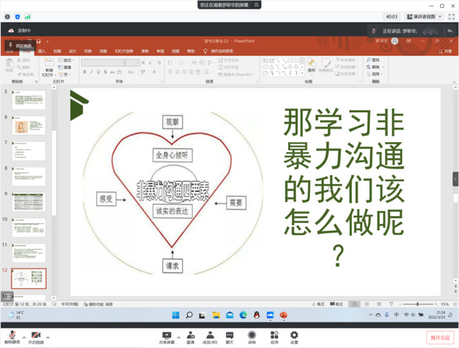Start recording with the 录制 button
The width and height of the screenshot is (459, 348).
point(251,337)
